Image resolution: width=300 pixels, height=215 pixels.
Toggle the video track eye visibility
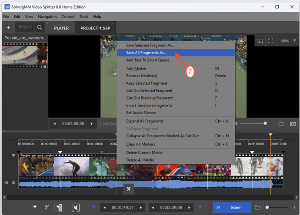13,155
